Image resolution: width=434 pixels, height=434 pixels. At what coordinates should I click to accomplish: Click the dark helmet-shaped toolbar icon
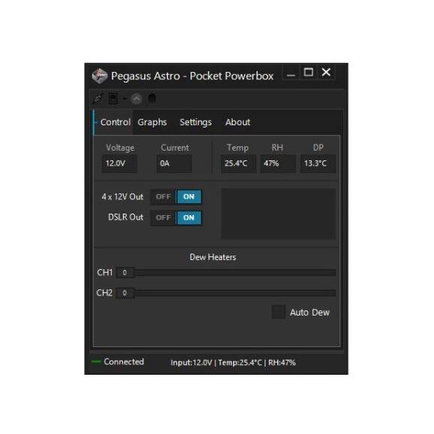[152, 98]
